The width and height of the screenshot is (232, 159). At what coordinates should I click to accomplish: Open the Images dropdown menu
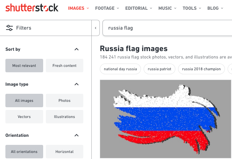(78, 8)
